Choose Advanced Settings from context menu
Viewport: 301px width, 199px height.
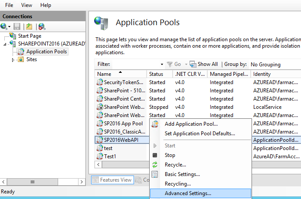click(188, 193)
